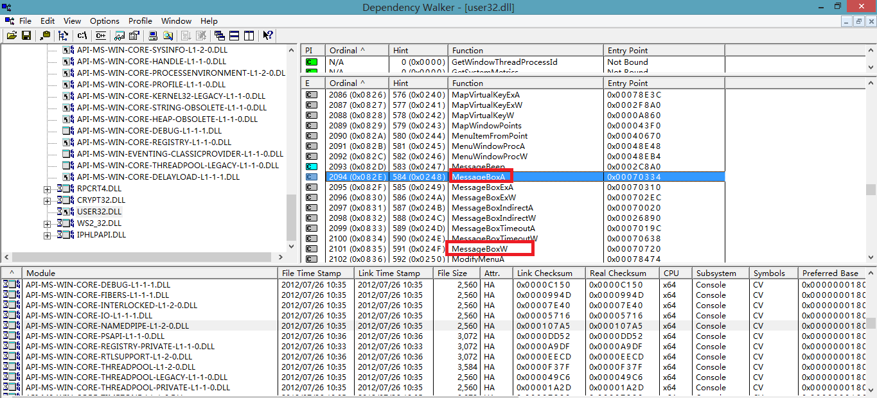Click the magnifier search order icon

coord(168,35)
